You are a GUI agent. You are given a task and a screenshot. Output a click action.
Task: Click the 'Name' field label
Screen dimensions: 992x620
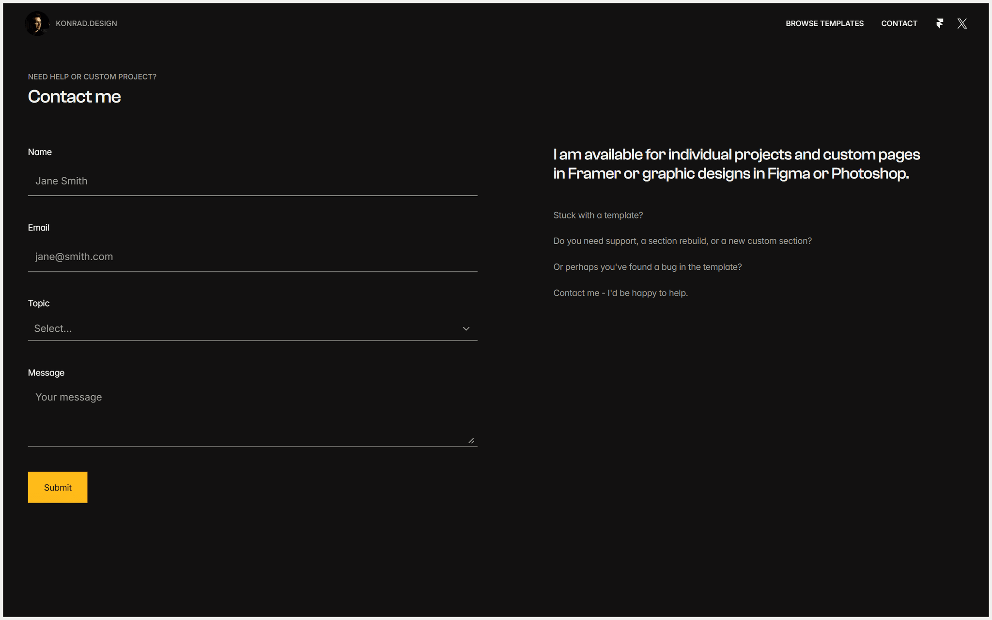pyautogui.click(x=40, y=152)
